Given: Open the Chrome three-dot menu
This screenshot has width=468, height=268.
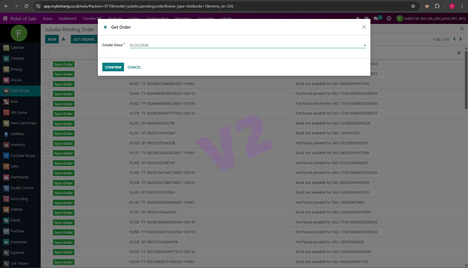Looking at the screenshot, I should 462,6.
